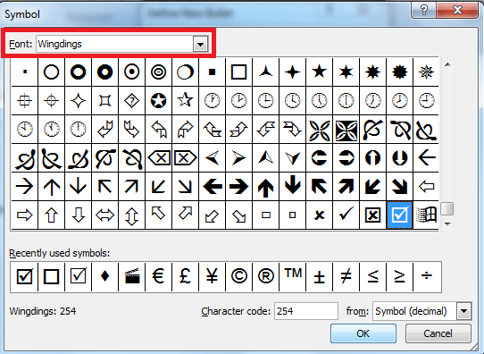Choose the four-pointed black star symbol
The width and height of the screenshot is (484, 354).
point(292,72)
